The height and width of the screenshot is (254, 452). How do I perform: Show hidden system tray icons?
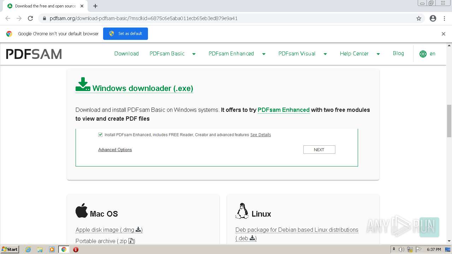[394, 249]
